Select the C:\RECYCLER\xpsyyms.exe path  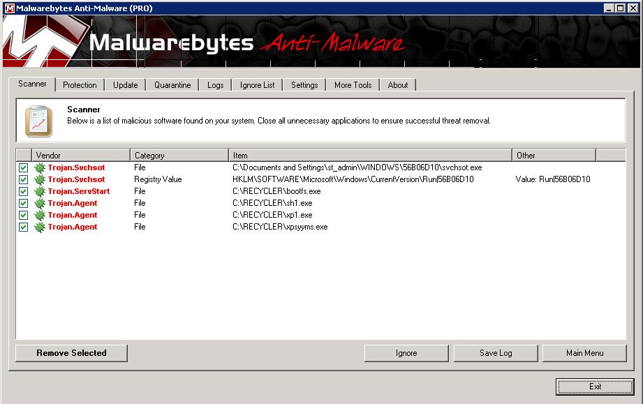280,227
